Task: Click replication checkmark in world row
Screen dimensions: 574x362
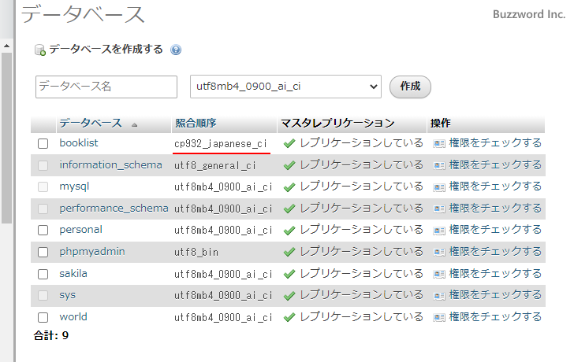Action: (289, 317)
